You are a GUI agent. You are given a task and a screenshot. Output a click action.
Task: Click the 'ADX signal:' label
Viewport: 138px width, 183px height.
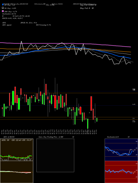click(7, 25)
